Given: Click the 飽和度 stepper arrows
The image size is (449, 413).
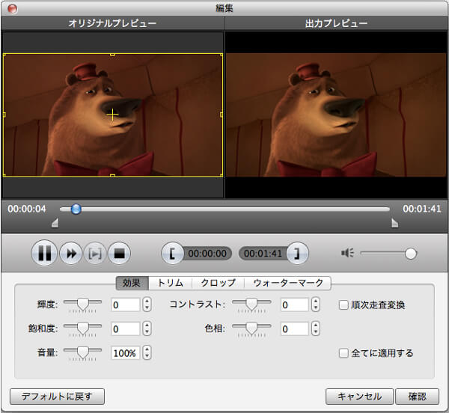Looking at the screenshot, I should point(147,329).
